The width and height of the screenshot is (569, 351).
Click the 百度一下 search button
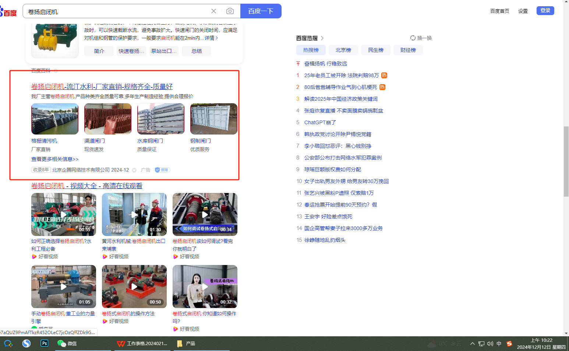tap(261, 11)
